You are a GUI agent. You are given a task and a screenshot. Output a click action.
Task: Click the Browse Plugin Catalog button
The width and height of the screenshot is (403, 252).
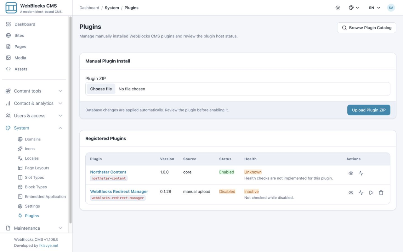366,28
